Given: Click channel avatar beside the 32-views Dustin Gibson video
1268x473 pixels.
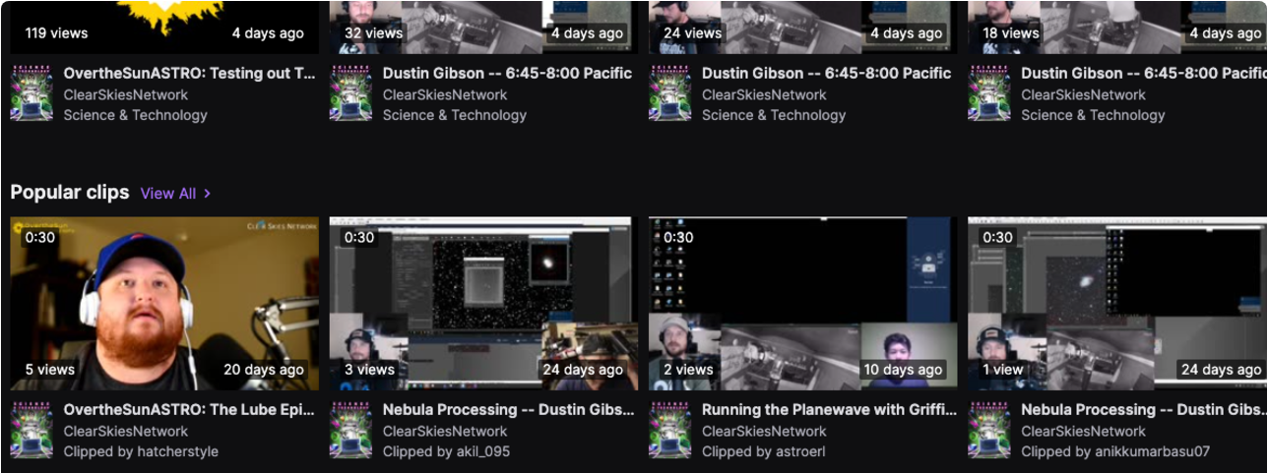Looking at the screenshot, I should pos(350,93).
